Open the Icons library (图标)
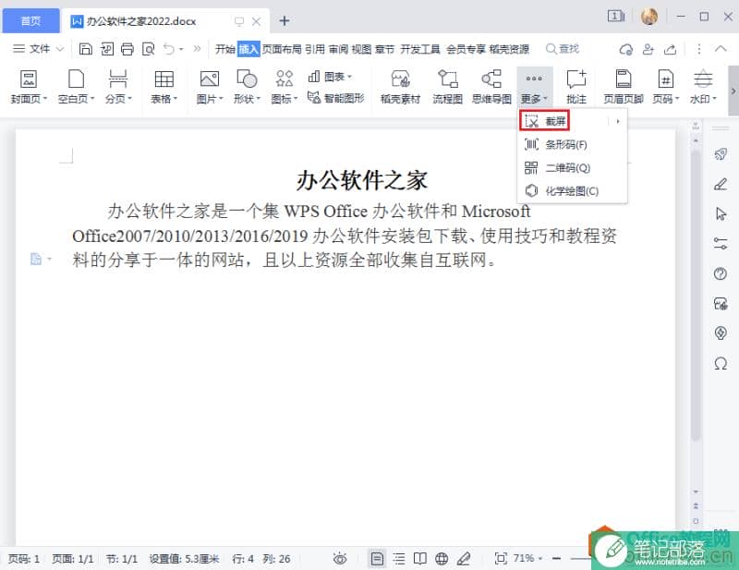The image size is (739, 570). (285, 86)
